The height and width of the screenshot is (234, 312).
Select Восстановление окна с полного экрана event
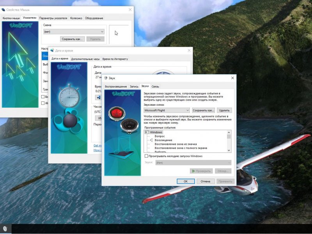[x=181, y=148]
